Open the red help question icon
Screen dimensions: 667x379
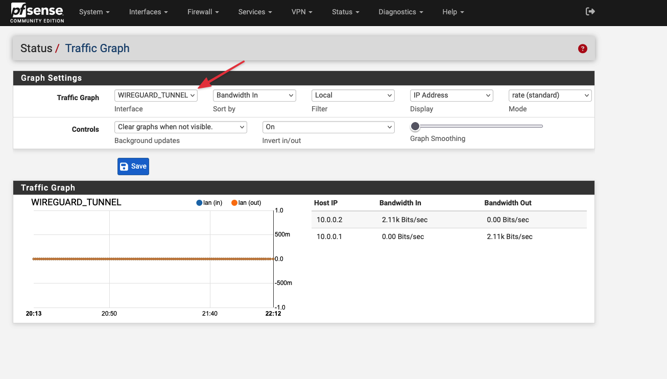(582, 49)
